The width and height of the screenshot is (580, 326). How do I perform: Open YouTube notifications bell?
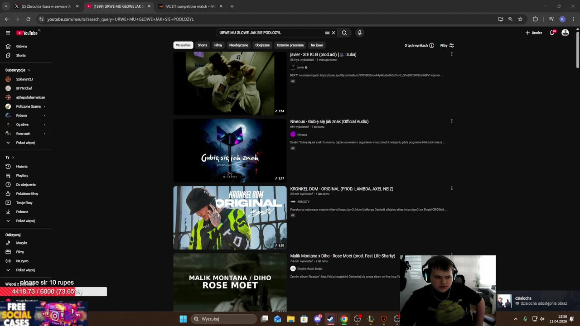(x=552, y=33)
